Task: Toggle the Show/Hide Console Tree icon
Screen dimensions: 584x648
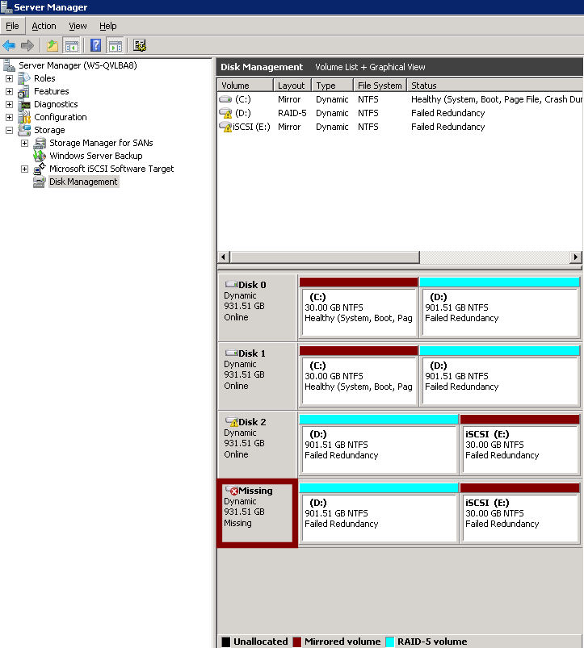Action: coord(71,45)
